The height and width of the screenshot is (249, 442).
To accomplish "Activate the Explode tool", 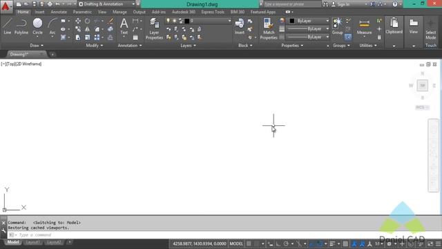I will tap(110, 29).
